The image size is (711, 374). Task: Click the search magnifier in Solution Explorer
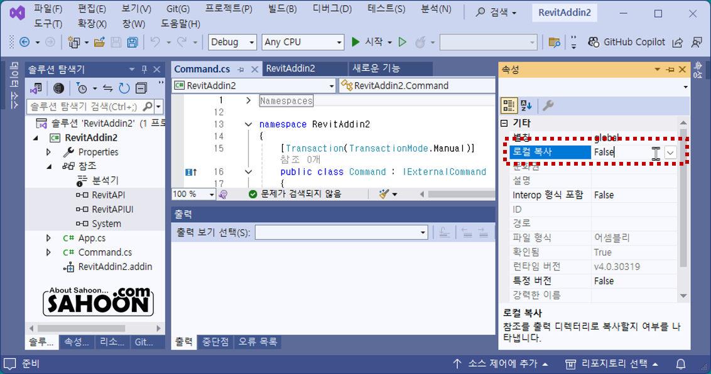click(148, 107)
